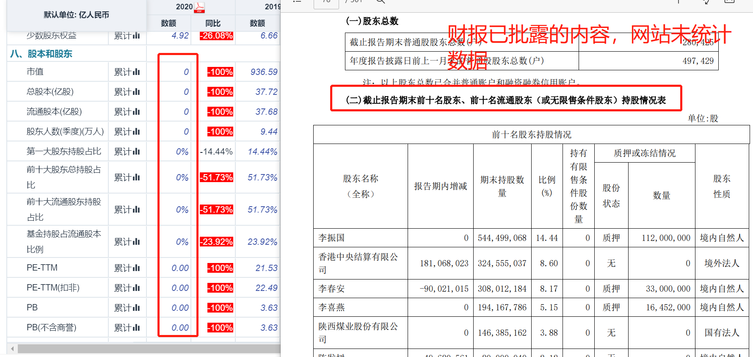Click the 2019 总股本 value 37.72
Viewport: 753px width, 357px height.
click(266, 92)
